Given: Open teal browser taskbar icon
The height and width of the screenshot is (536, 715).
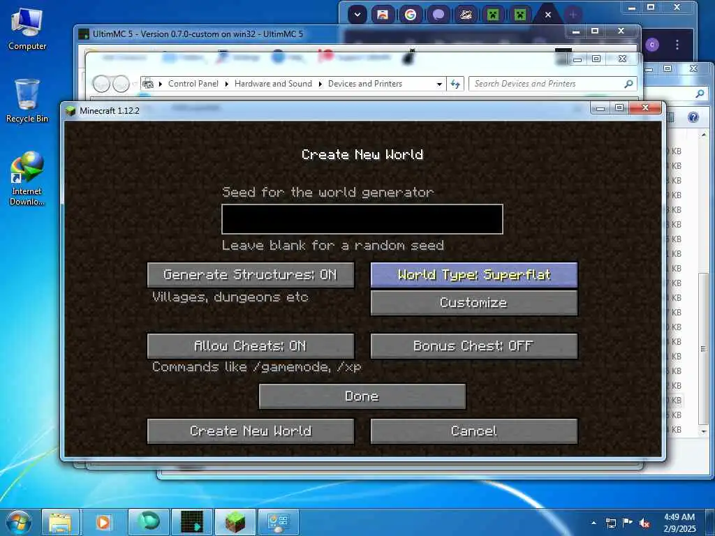Looking at the screenshot, I should [x=149, y=522].
